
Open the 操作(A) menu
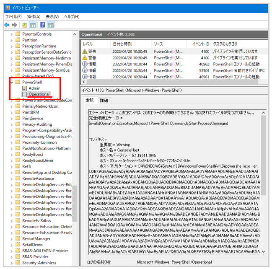[x=34, y=17]
